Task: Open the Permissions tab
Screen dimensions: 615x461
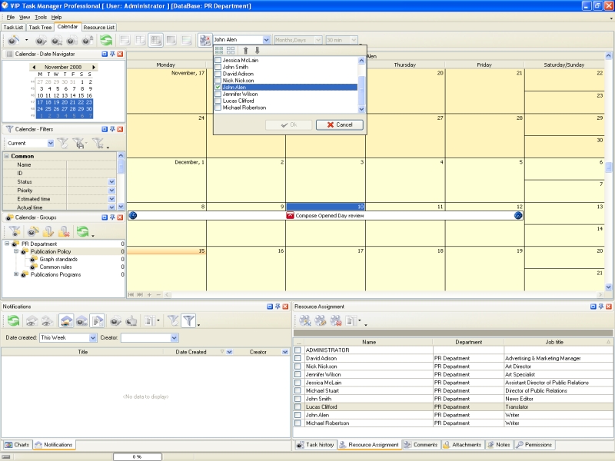Action: tap(534, 445)
